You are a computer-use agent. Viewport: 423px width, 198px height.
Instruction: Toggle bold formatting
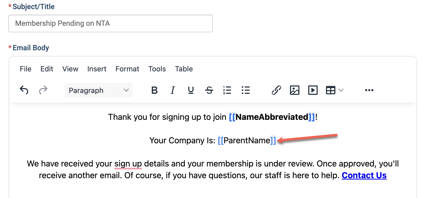[x=154, y=90]
